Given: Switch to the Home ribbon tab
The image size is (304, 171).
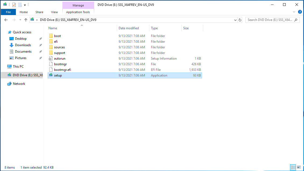Looking at the screenshot, I should [24, 12].
